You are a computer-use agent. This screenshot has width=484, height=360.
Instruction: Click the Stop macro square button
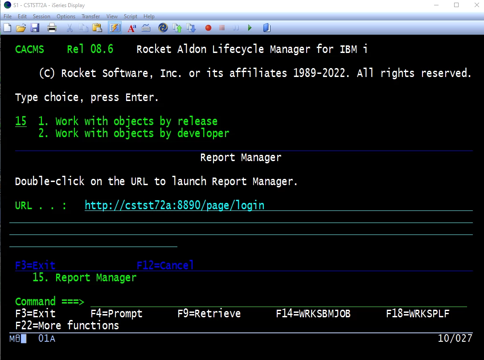tap(222, 28)
